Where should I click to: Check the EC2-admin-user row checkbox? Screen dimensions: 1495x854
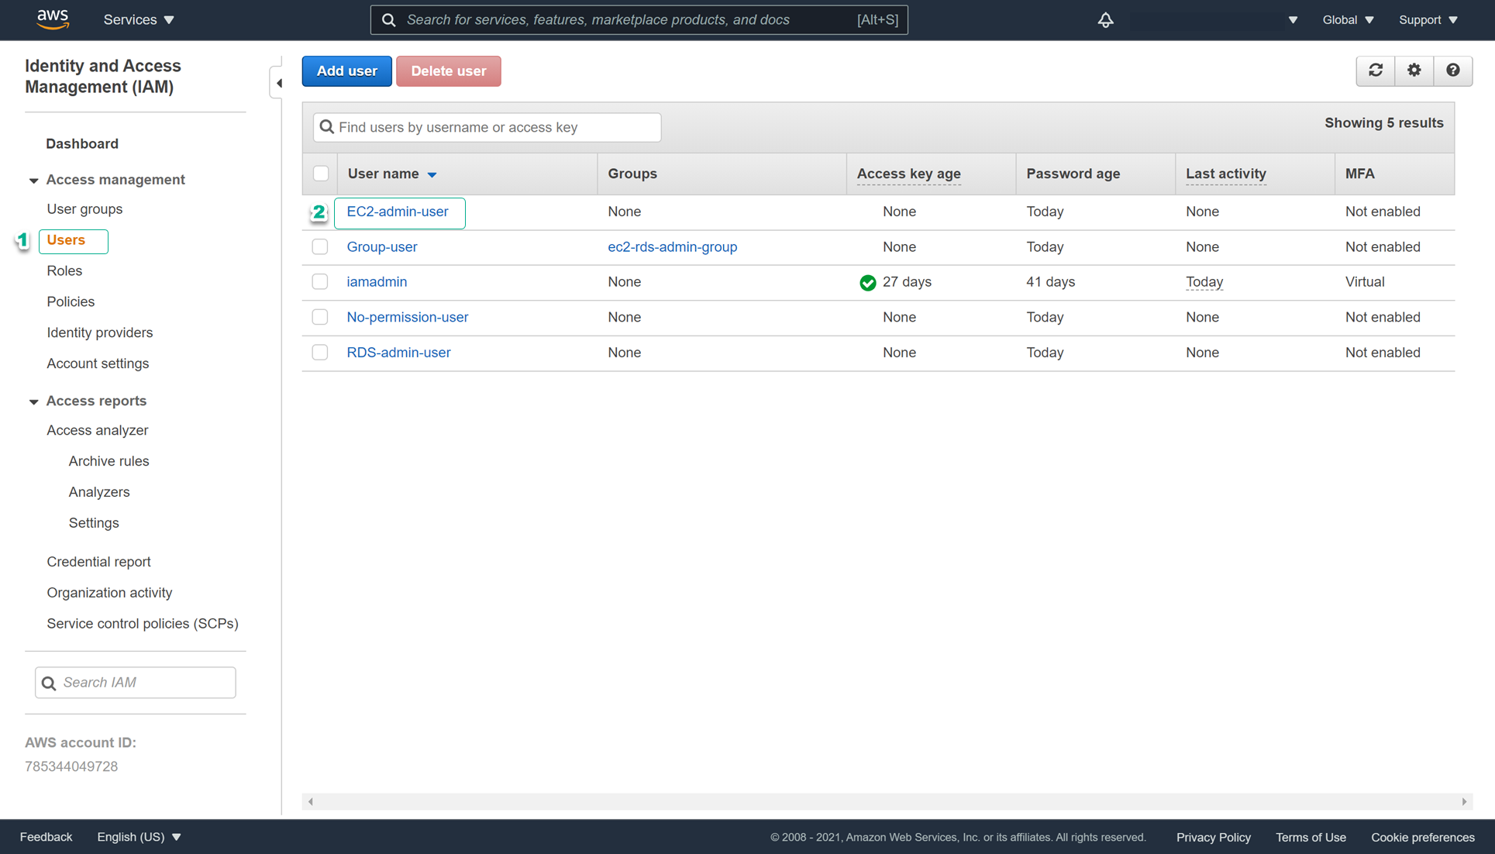(319, 212)
